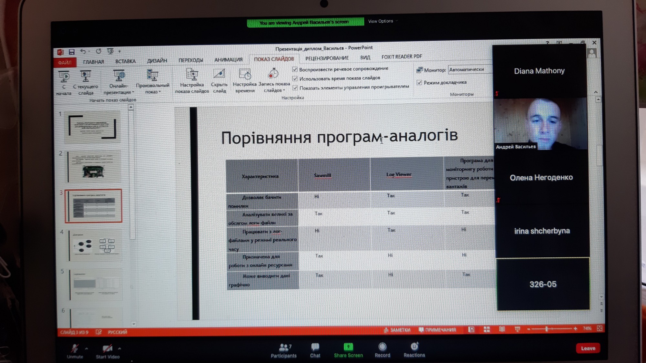Select slide 1 thumbnail
This screenshot has height=363, width=646.
pos(92,127)
